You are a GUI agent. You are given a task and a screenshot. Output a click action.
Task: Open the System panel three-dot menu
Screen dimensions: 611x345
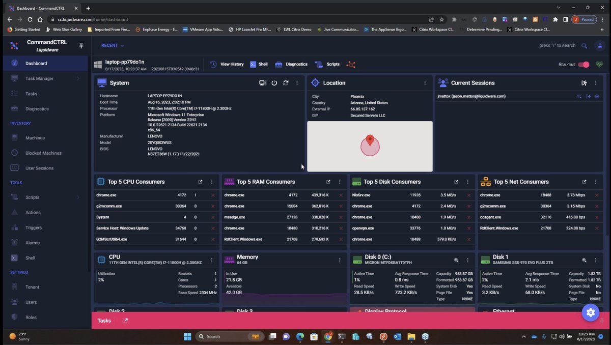(x=297, y=83)
